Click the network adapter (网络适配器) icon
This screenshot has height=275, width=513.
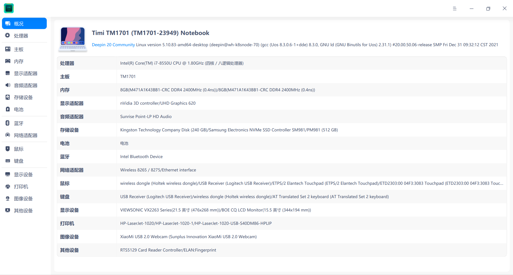click(8, 135)
